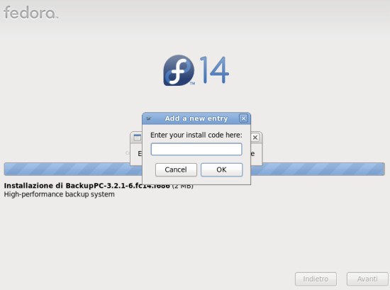Click progress bar segment beside OK button side
Viewport: 390px width, 290px height.
318,169
